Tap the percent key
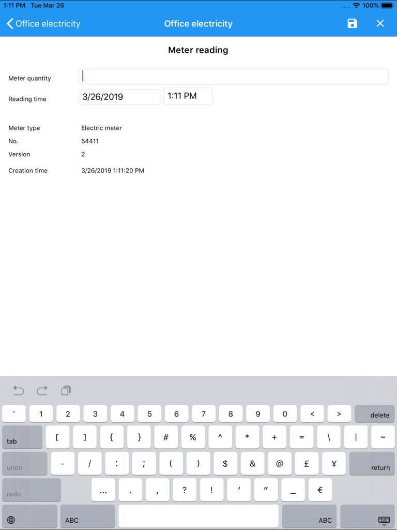This screenshot has width=397, height=530. [193, 437]
